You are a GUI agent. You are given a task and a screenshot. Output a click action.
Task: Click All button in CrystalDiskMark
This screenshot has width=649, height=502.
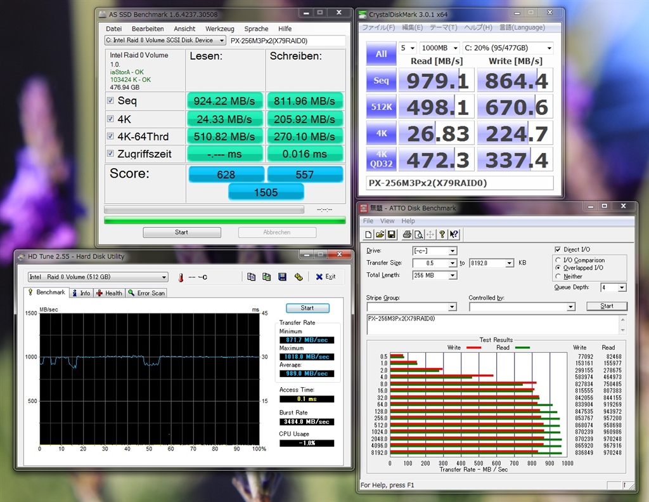(x=381, y=55)
